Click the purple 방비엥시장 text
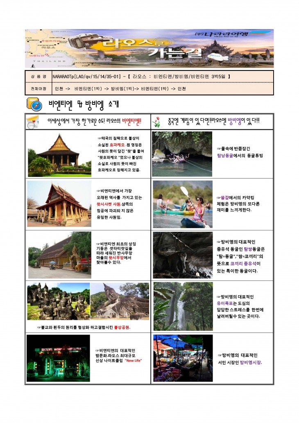299x423 pixels. [x=250, y=362]
